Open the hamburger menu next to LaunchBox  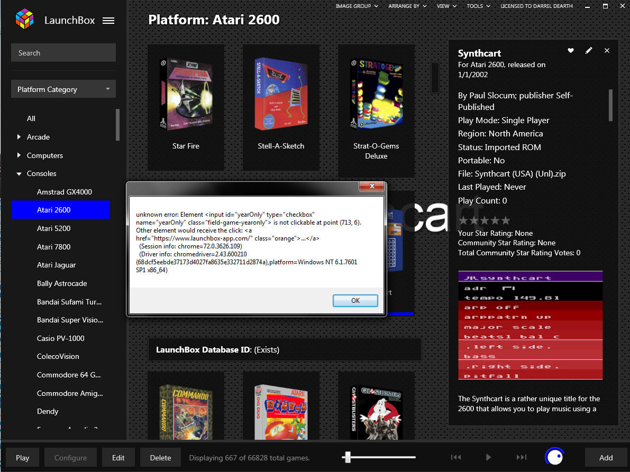point(108,21)
